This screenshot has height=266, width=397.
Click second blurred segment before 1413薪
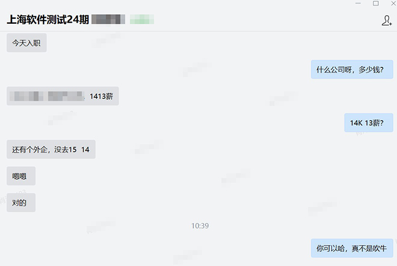point(66,96)
